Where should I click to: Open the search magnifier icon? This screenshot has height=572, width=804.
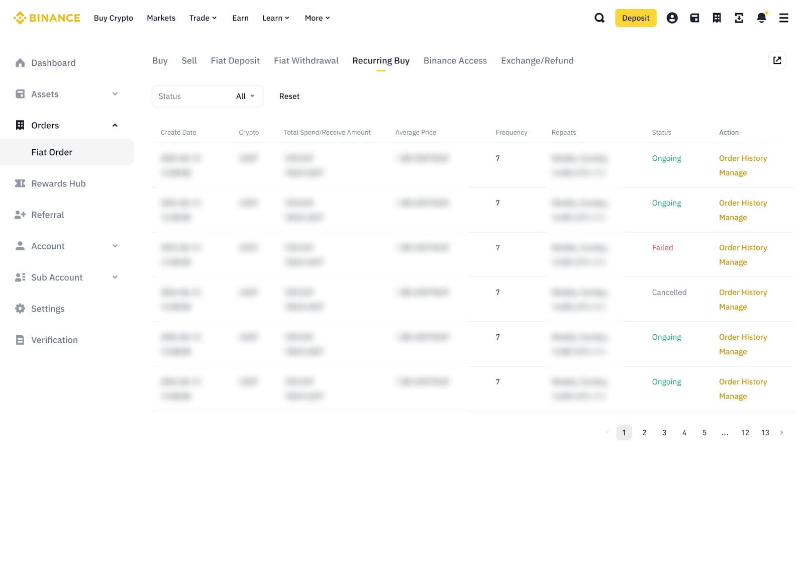tap(599, 18)
